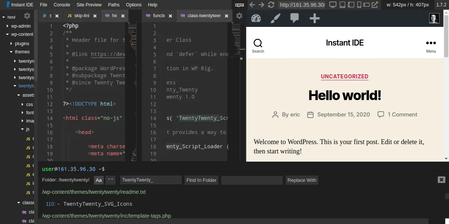Viewport: 449px width, 224px height.
Task: Open the WordPress customize brush icon
Action: coord(275,18)
